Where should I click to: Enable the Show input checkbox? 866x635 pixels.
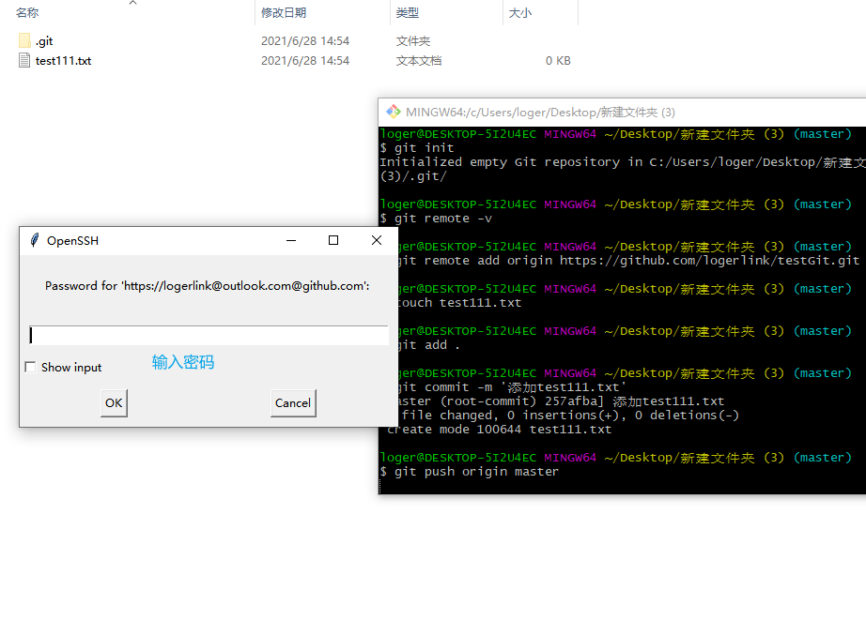click(29, 368)
